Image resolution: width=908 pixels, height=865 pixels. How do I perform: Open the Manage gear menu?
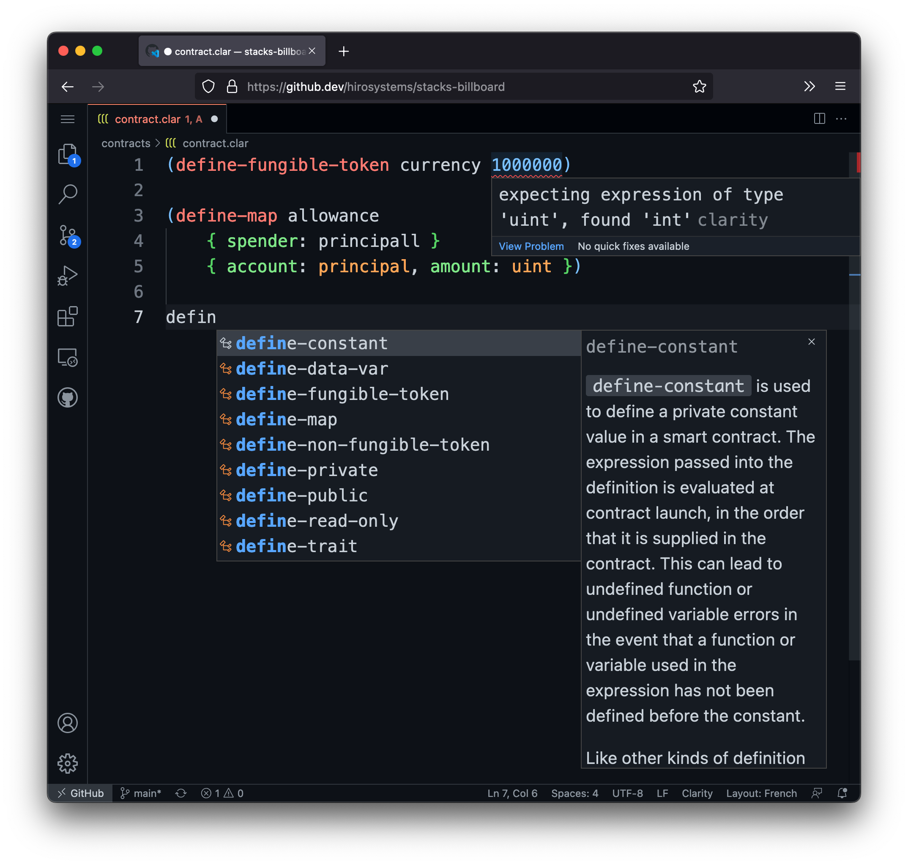coord(67,764)
